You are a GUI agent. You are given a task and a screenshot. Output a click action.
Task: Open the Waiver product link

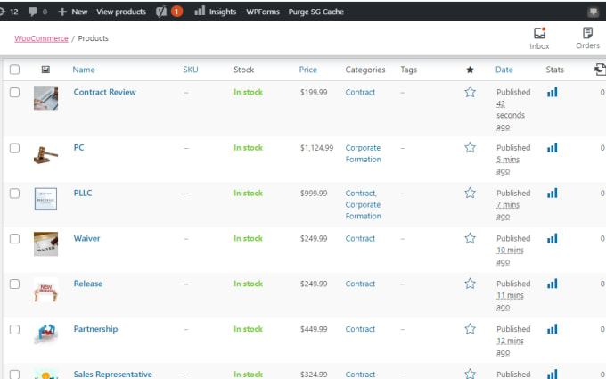(x=87, y=238)
